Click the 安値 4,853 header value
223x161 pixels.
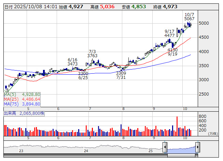[134, 7]
